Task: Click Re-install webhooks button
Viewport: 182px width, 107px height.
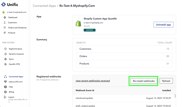Action: [144, 81]
